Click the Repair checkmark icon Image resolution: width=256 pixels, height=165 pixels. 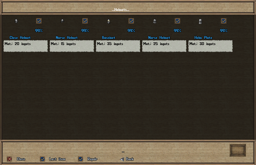click(80, 159)
